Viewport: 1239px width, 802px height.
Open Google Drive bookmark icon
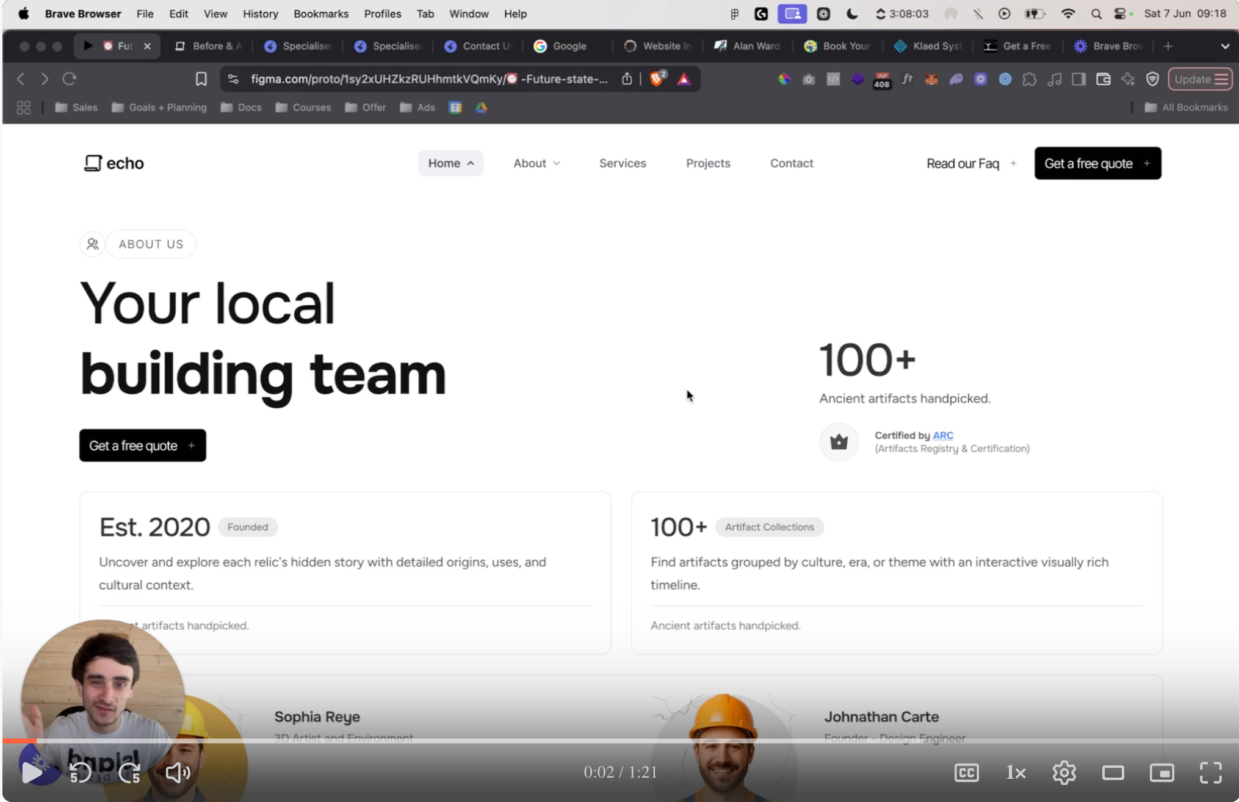[482, 107]
